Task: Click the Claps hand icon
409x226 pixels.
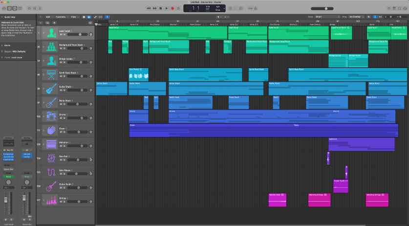Action: pos(51,130)
